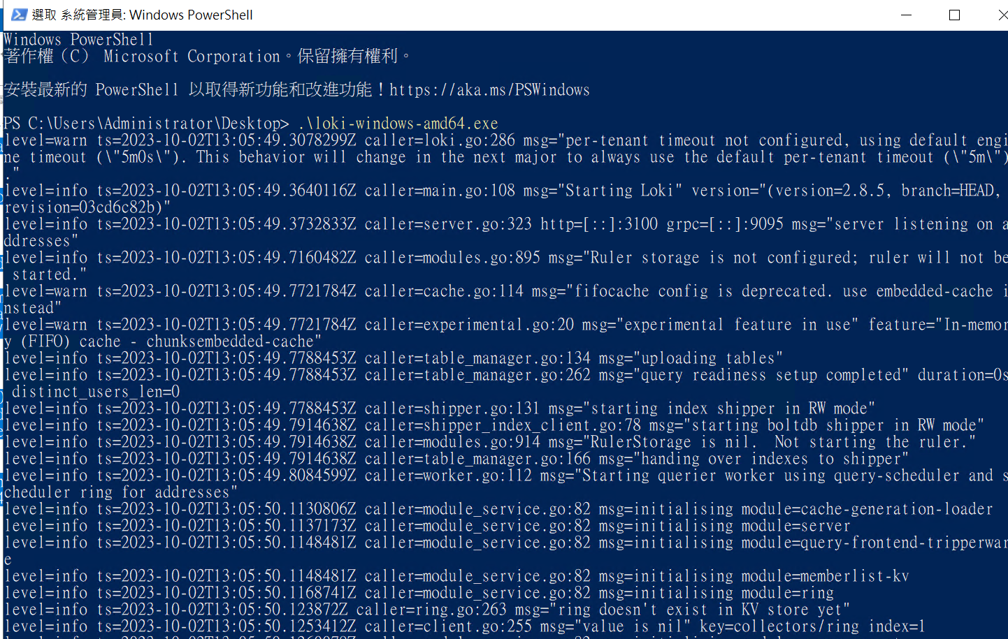The height and width of the screenshot is (639, 1008).
Task: Click 'caller=worker.go:112' log text
Action: (x=448, y=476)
